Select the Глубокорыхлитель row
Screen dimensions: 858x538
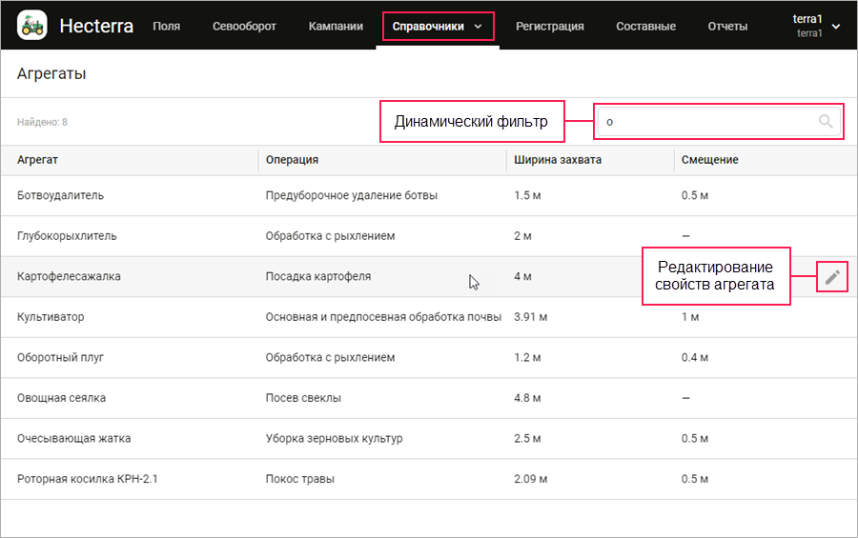(x=67, y=235)
